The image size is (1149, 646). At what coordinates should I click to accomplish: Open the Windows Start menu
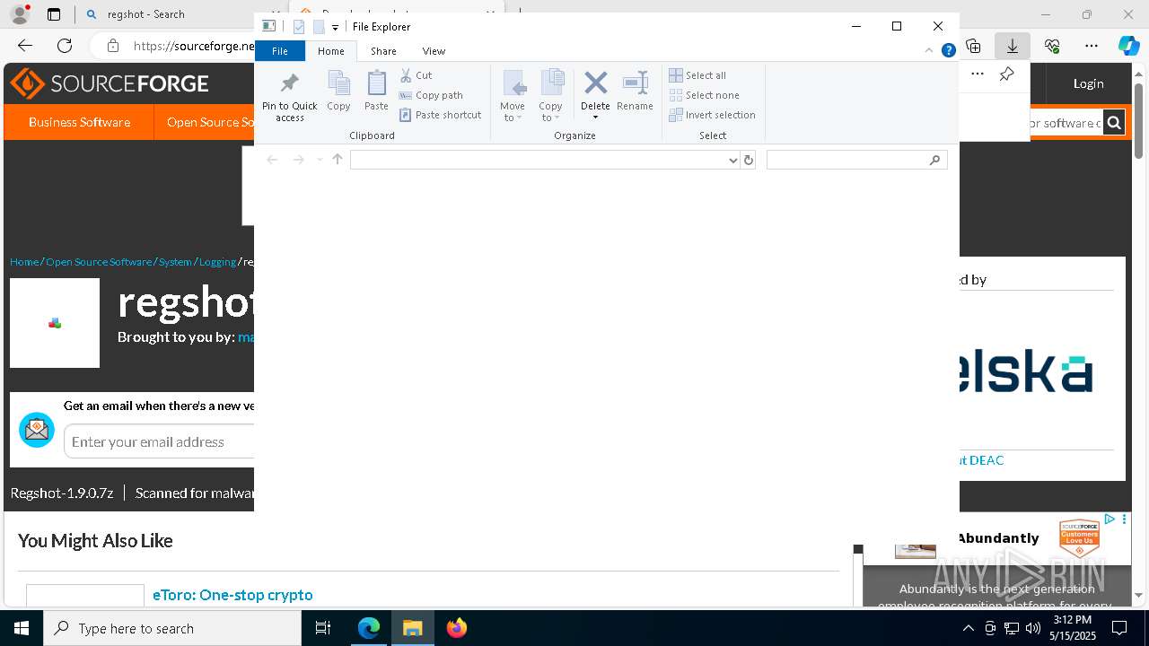(22, 628)
